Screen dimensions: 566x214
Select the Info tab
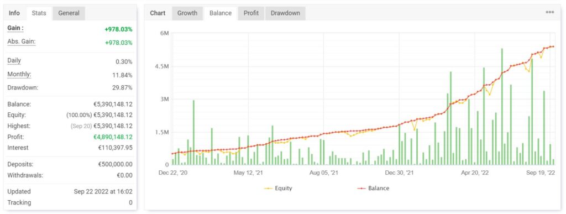point(14,13)
